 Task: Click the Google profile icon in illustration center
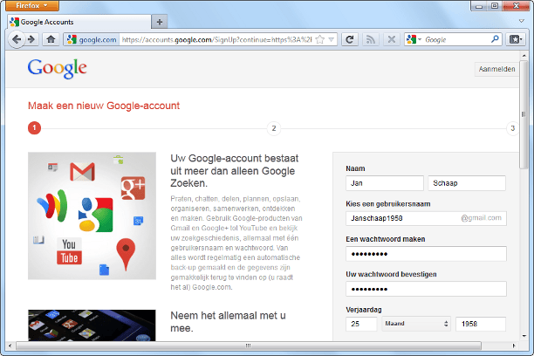pyautogui.click(x=96, y=215)
